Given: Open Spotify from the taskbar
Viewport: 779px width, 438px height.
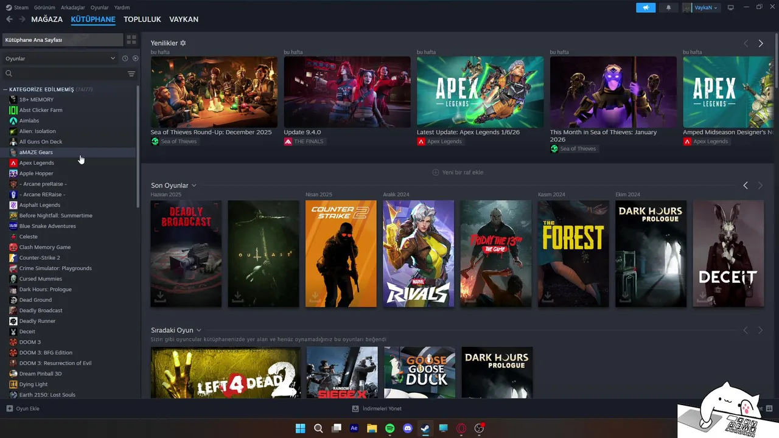Looking at the screenshot, I should [390, 428].
